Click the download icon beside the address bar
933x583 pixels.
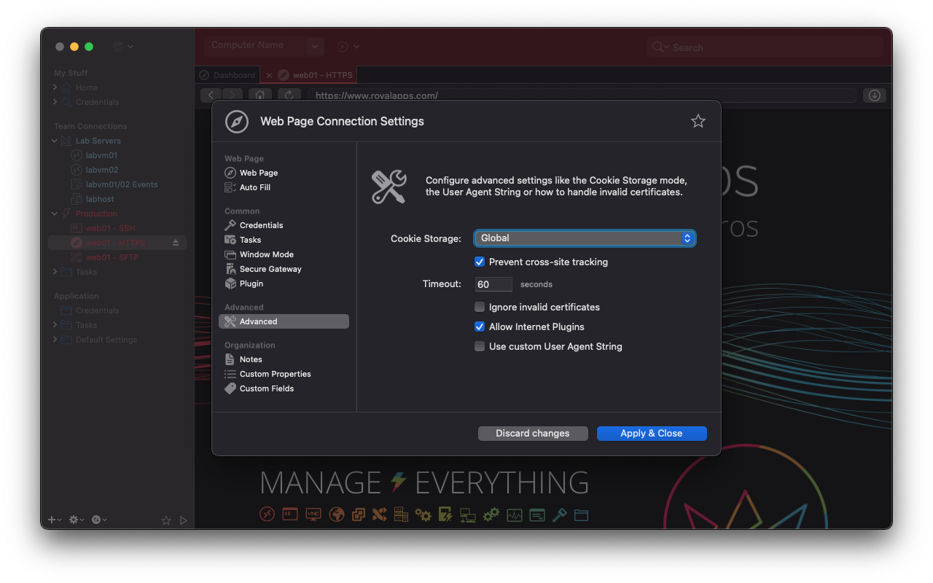click(x=874, y=95)
